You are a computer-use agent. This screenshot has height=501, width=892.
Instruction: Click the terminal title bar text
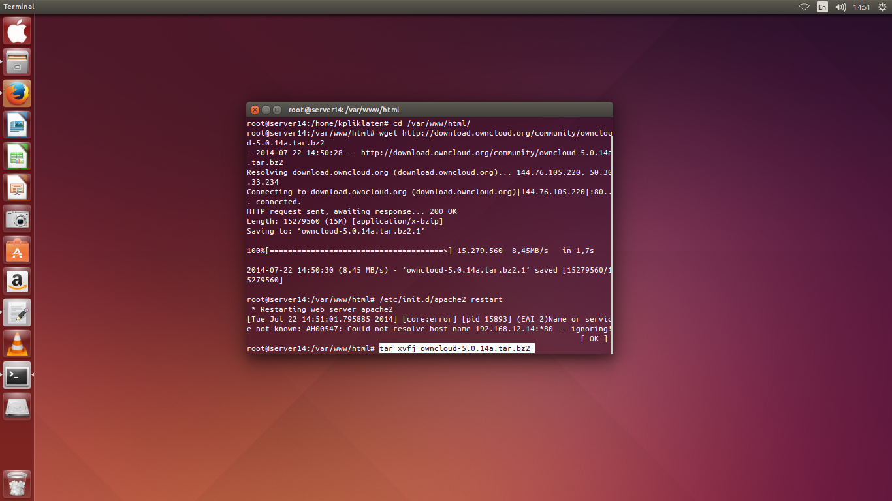pyautogui.click(x=343, y=110)
